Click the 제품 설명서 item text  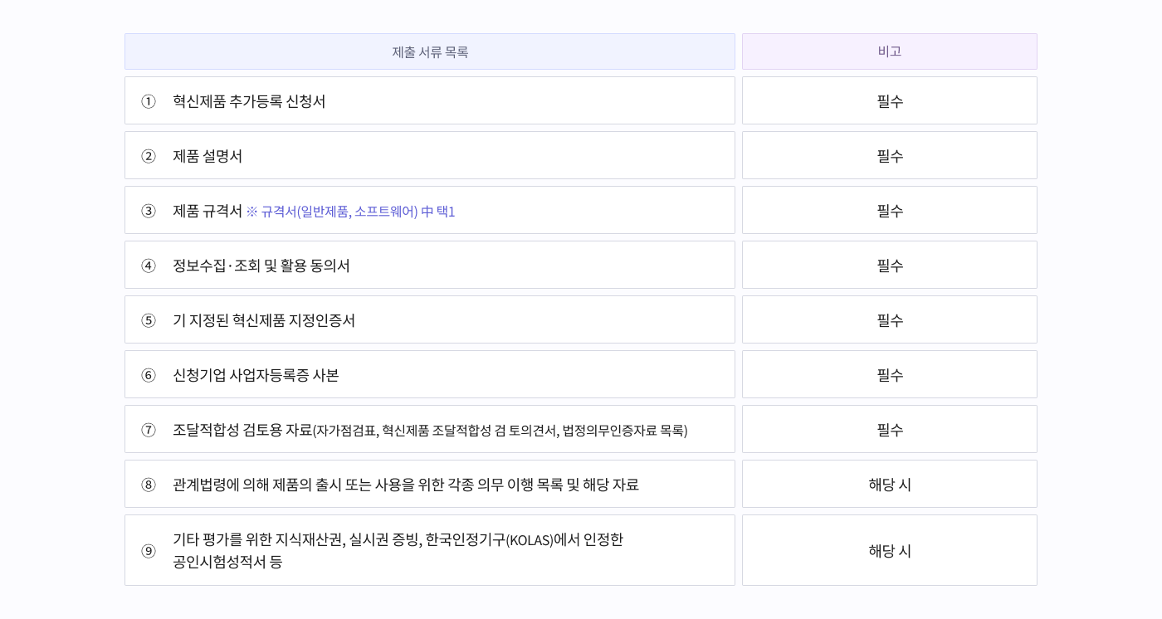point(207,156)
